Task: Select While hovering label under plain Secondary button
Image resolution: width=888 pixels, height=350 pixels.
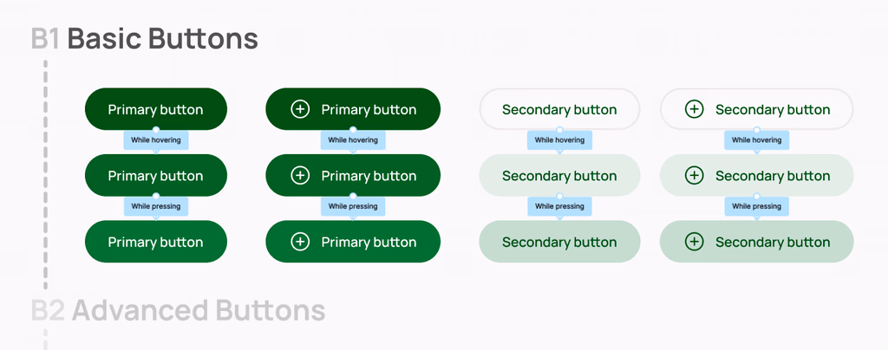Action: pyautogui.click(x=559, y=139)
